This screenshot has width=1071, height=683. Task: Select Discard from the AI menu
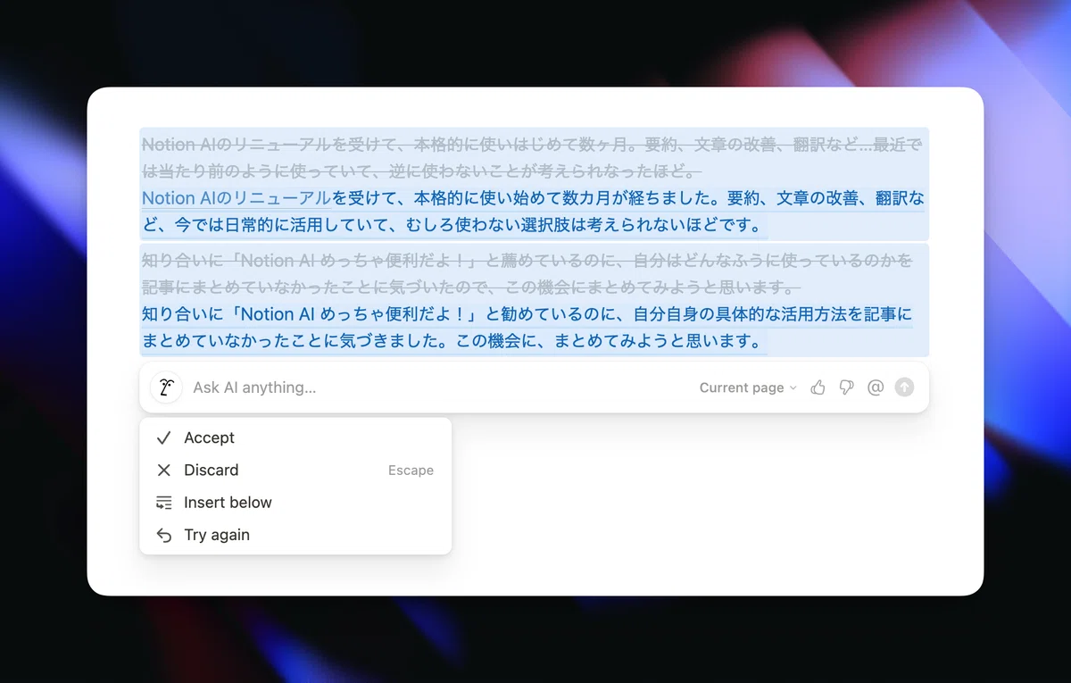tap(295, 470)
